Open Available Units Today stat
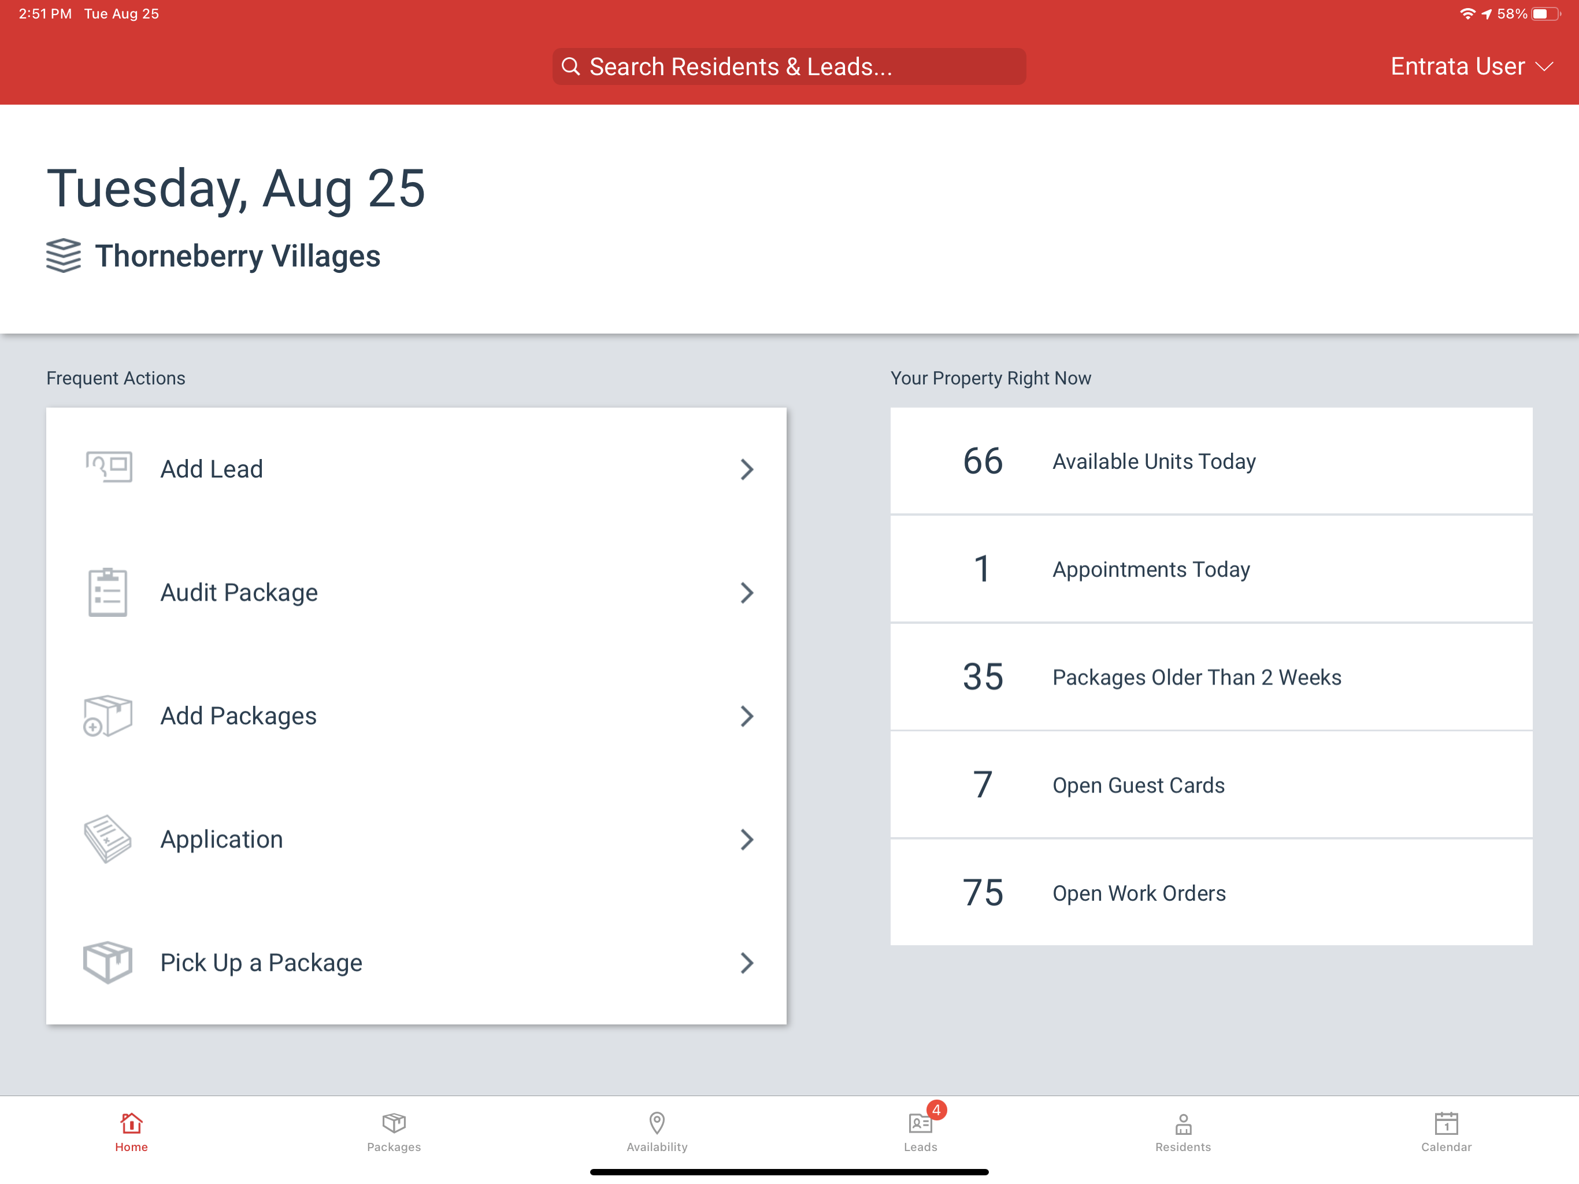 pos(1211,461)
